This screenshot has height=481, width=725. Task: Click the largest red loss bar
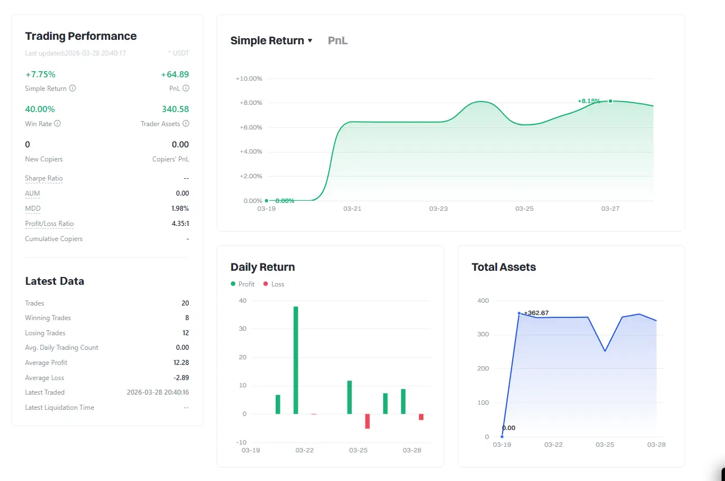point(367,422)
